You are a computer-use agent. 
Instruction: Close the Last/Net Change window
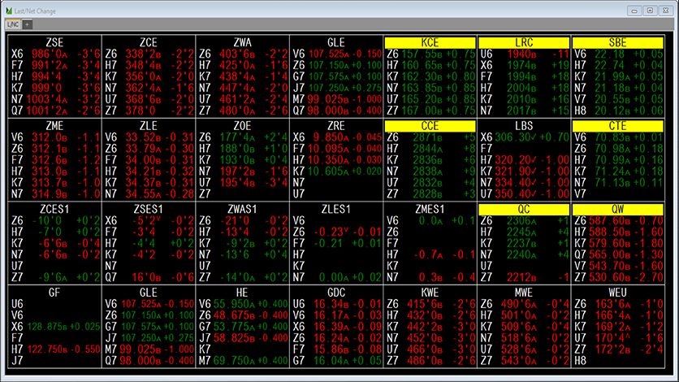coord(666,10)
